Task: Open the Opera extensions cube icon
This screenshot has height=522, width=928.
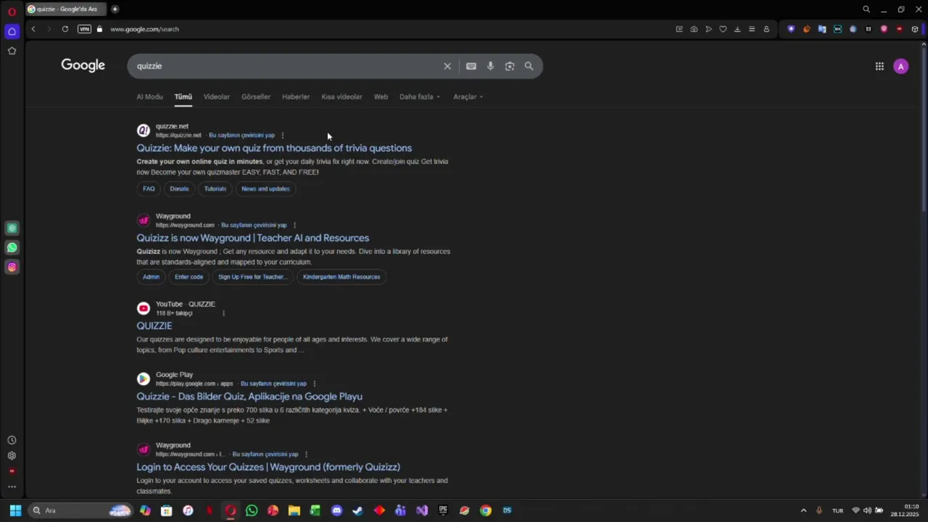Action: coord(915,29)
